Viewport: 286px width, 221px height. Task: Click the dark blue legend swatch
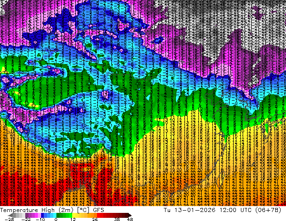pyautogui.click(x=42, y=215)
